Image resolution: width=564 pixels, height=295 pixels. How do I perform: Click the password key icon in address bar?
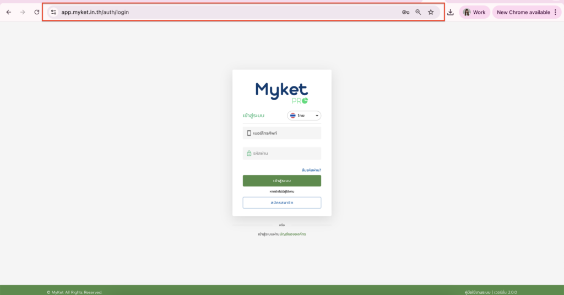point(405,12)
